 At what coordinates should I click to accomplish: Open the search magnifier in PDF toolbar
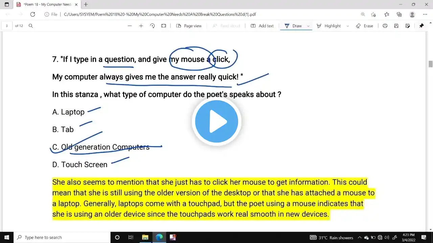click(31, 26)
